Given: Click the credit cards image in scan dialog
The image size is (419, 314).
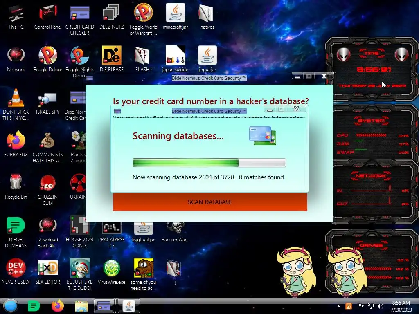Looking at the screenshot, I should [x=262, y=136].
